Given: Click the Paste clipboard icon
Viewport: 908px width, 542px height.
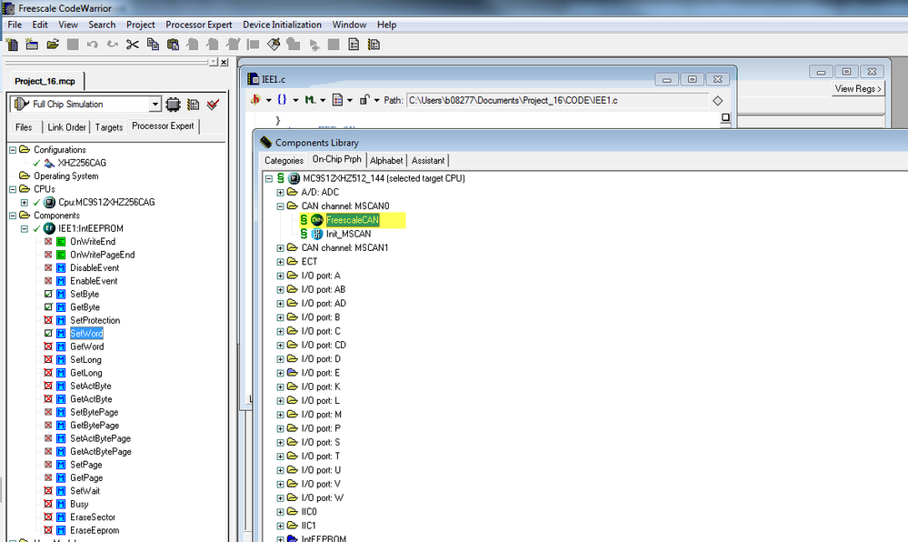Looking at the screenshot, I should point(173,45).
